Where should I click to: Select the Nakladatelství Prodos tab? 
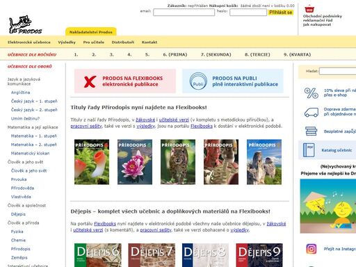91,32
